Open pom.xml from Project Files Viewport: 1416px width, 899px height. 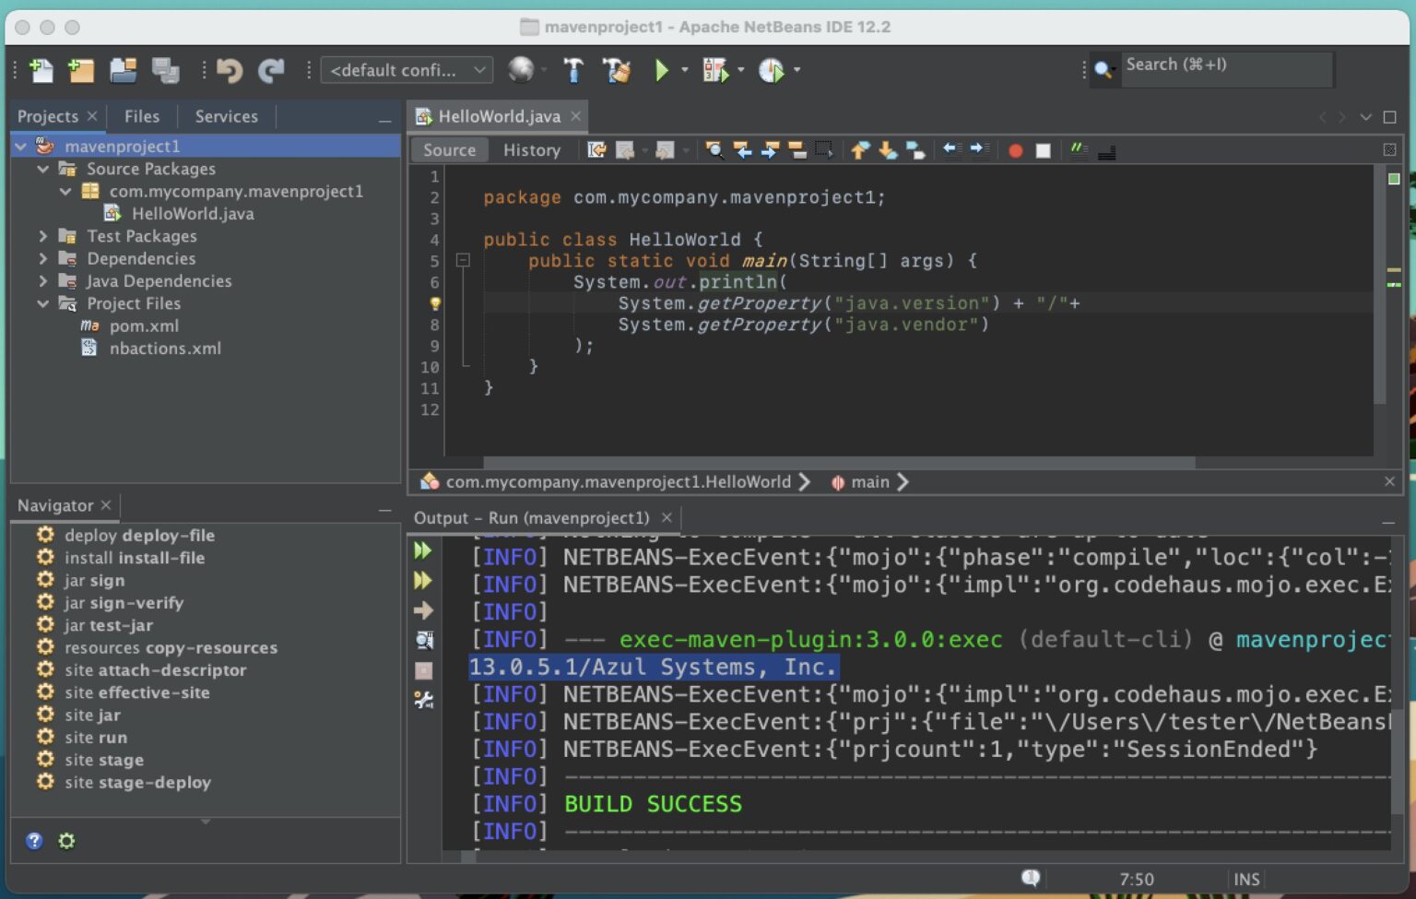pos(145,325)
